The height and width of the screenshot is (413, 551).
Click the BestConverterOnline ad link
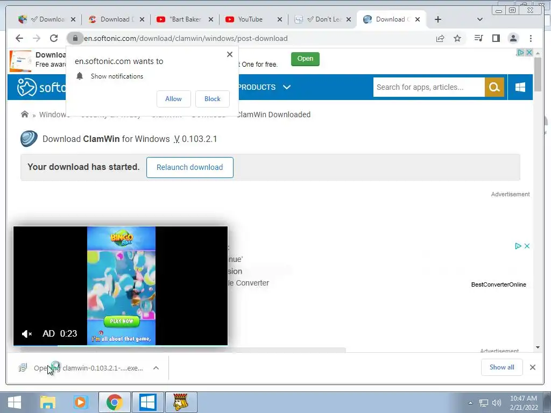click(498, 284)
